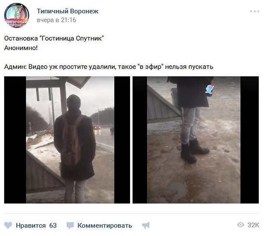This screenshot has height=236, width=268.
Task: Click the eye views icon
Action: (241, 225)
